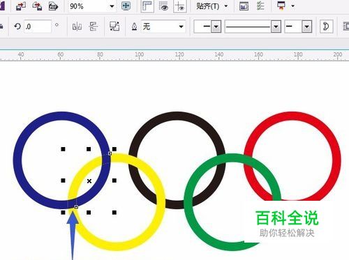Select the black ring on canvas

pos(177,116)
